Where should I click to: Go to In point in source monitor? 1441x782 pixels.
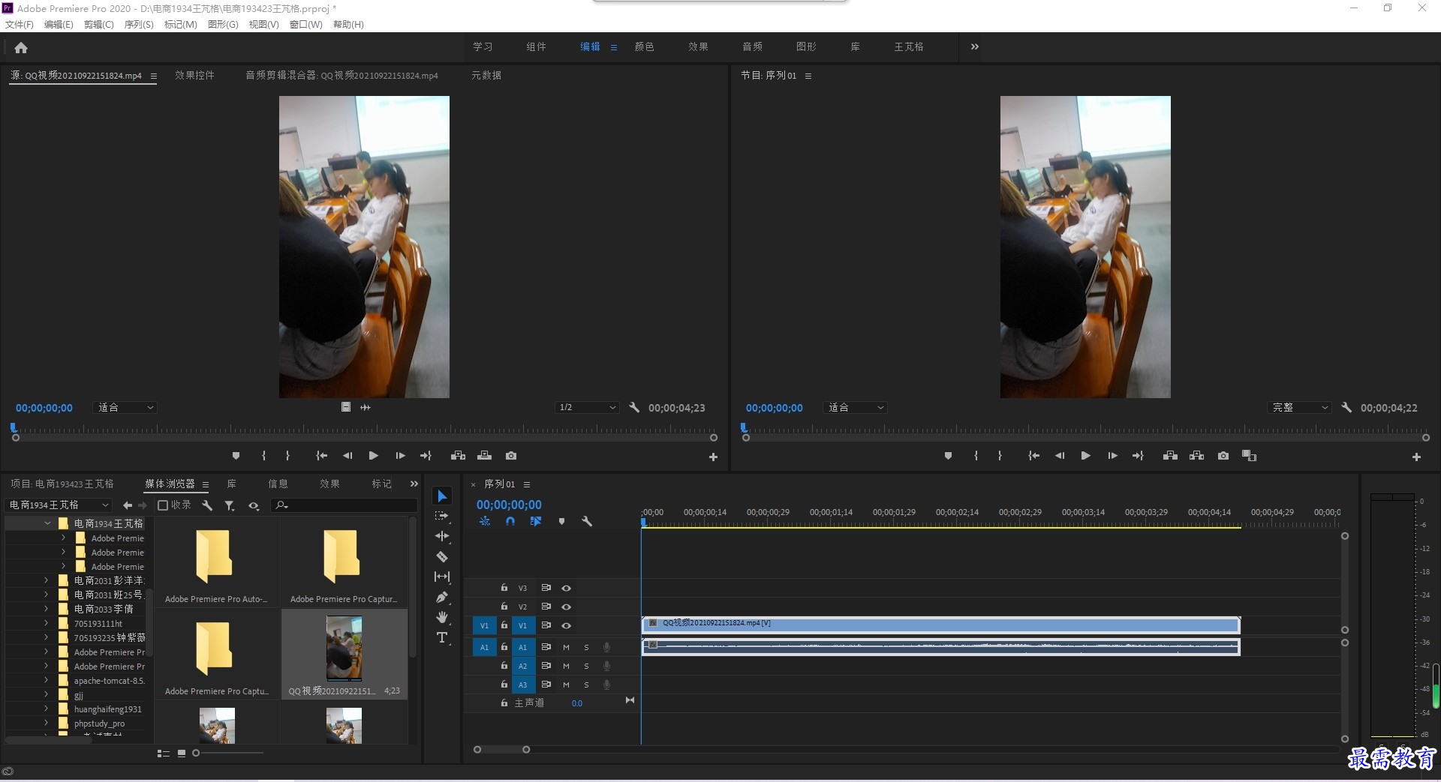tap(321, 455)
